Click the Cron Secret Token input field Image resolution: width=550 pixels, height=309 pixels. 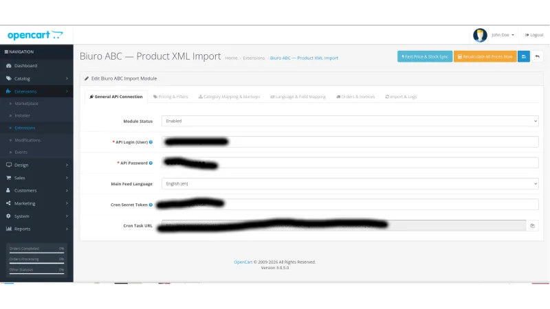(x=350, y=205)
